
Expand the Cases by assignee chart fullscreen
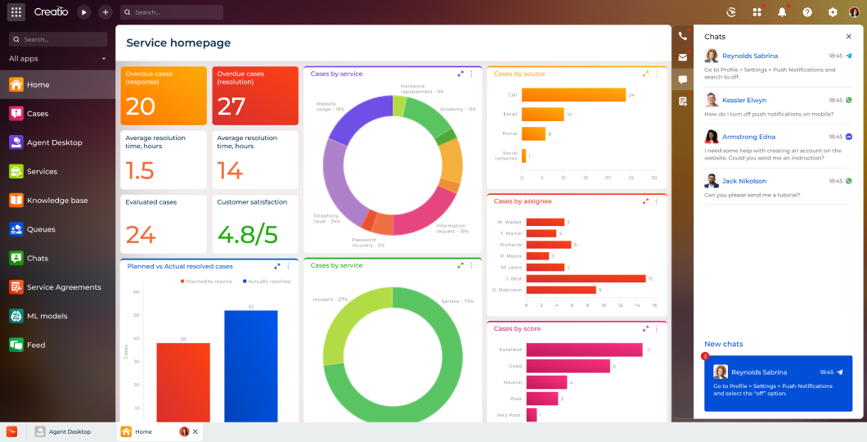pyautogui.click(x=645, y=201)
